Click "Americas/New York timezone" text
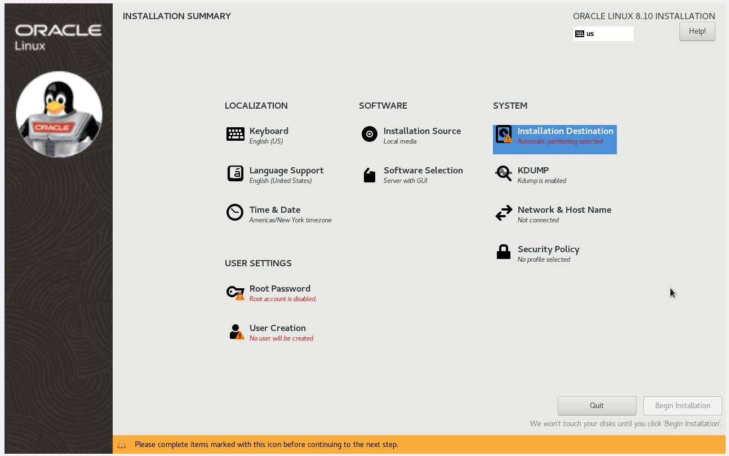This screenshot has height=456, width=729. tap(291, 221)
